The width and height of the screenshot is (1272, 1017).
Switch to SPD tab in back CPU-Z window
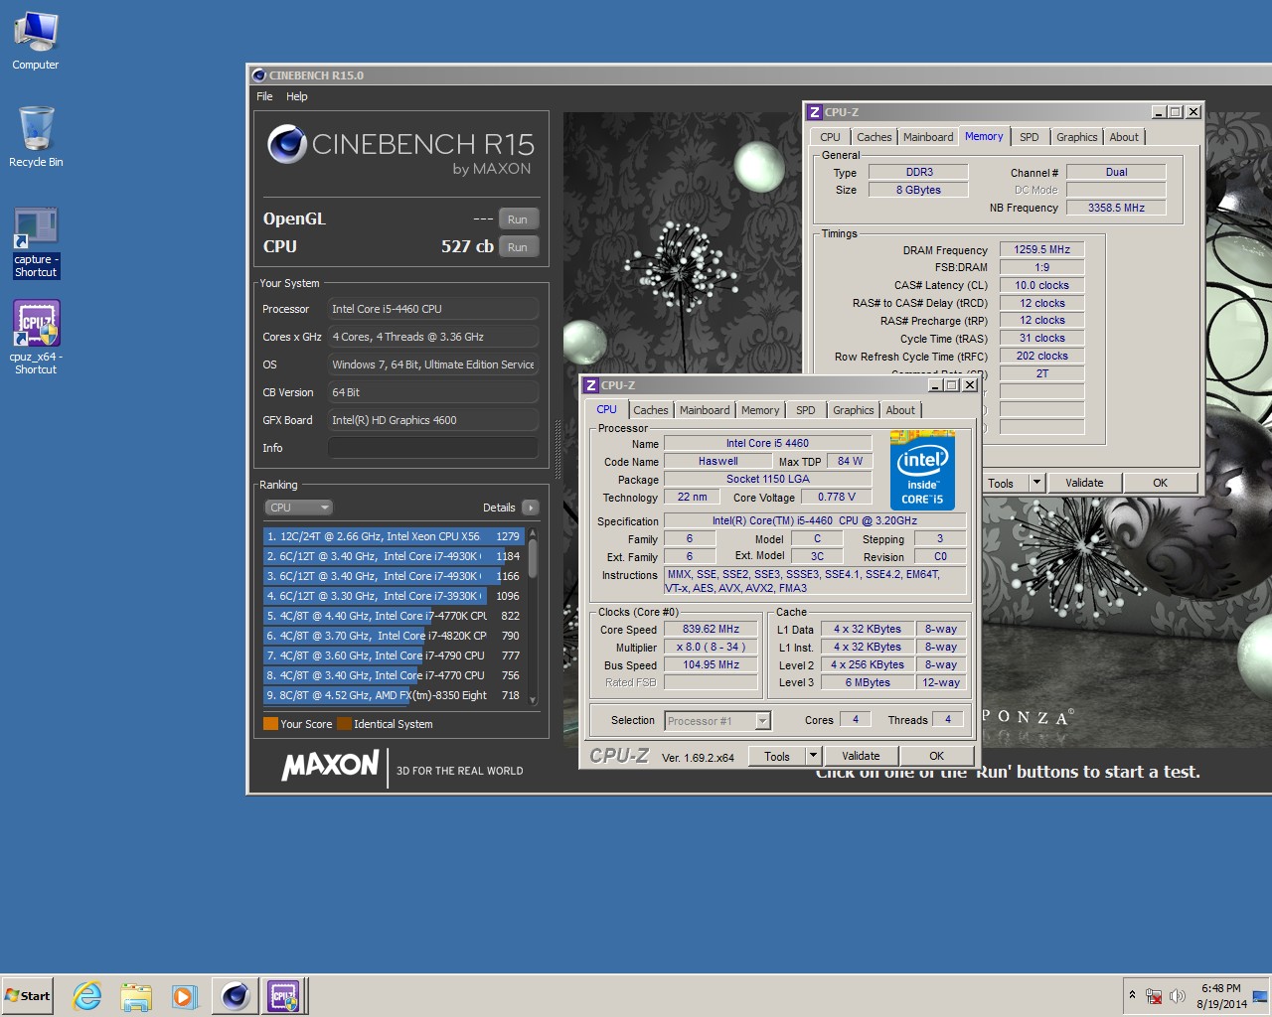(1030, 137)
